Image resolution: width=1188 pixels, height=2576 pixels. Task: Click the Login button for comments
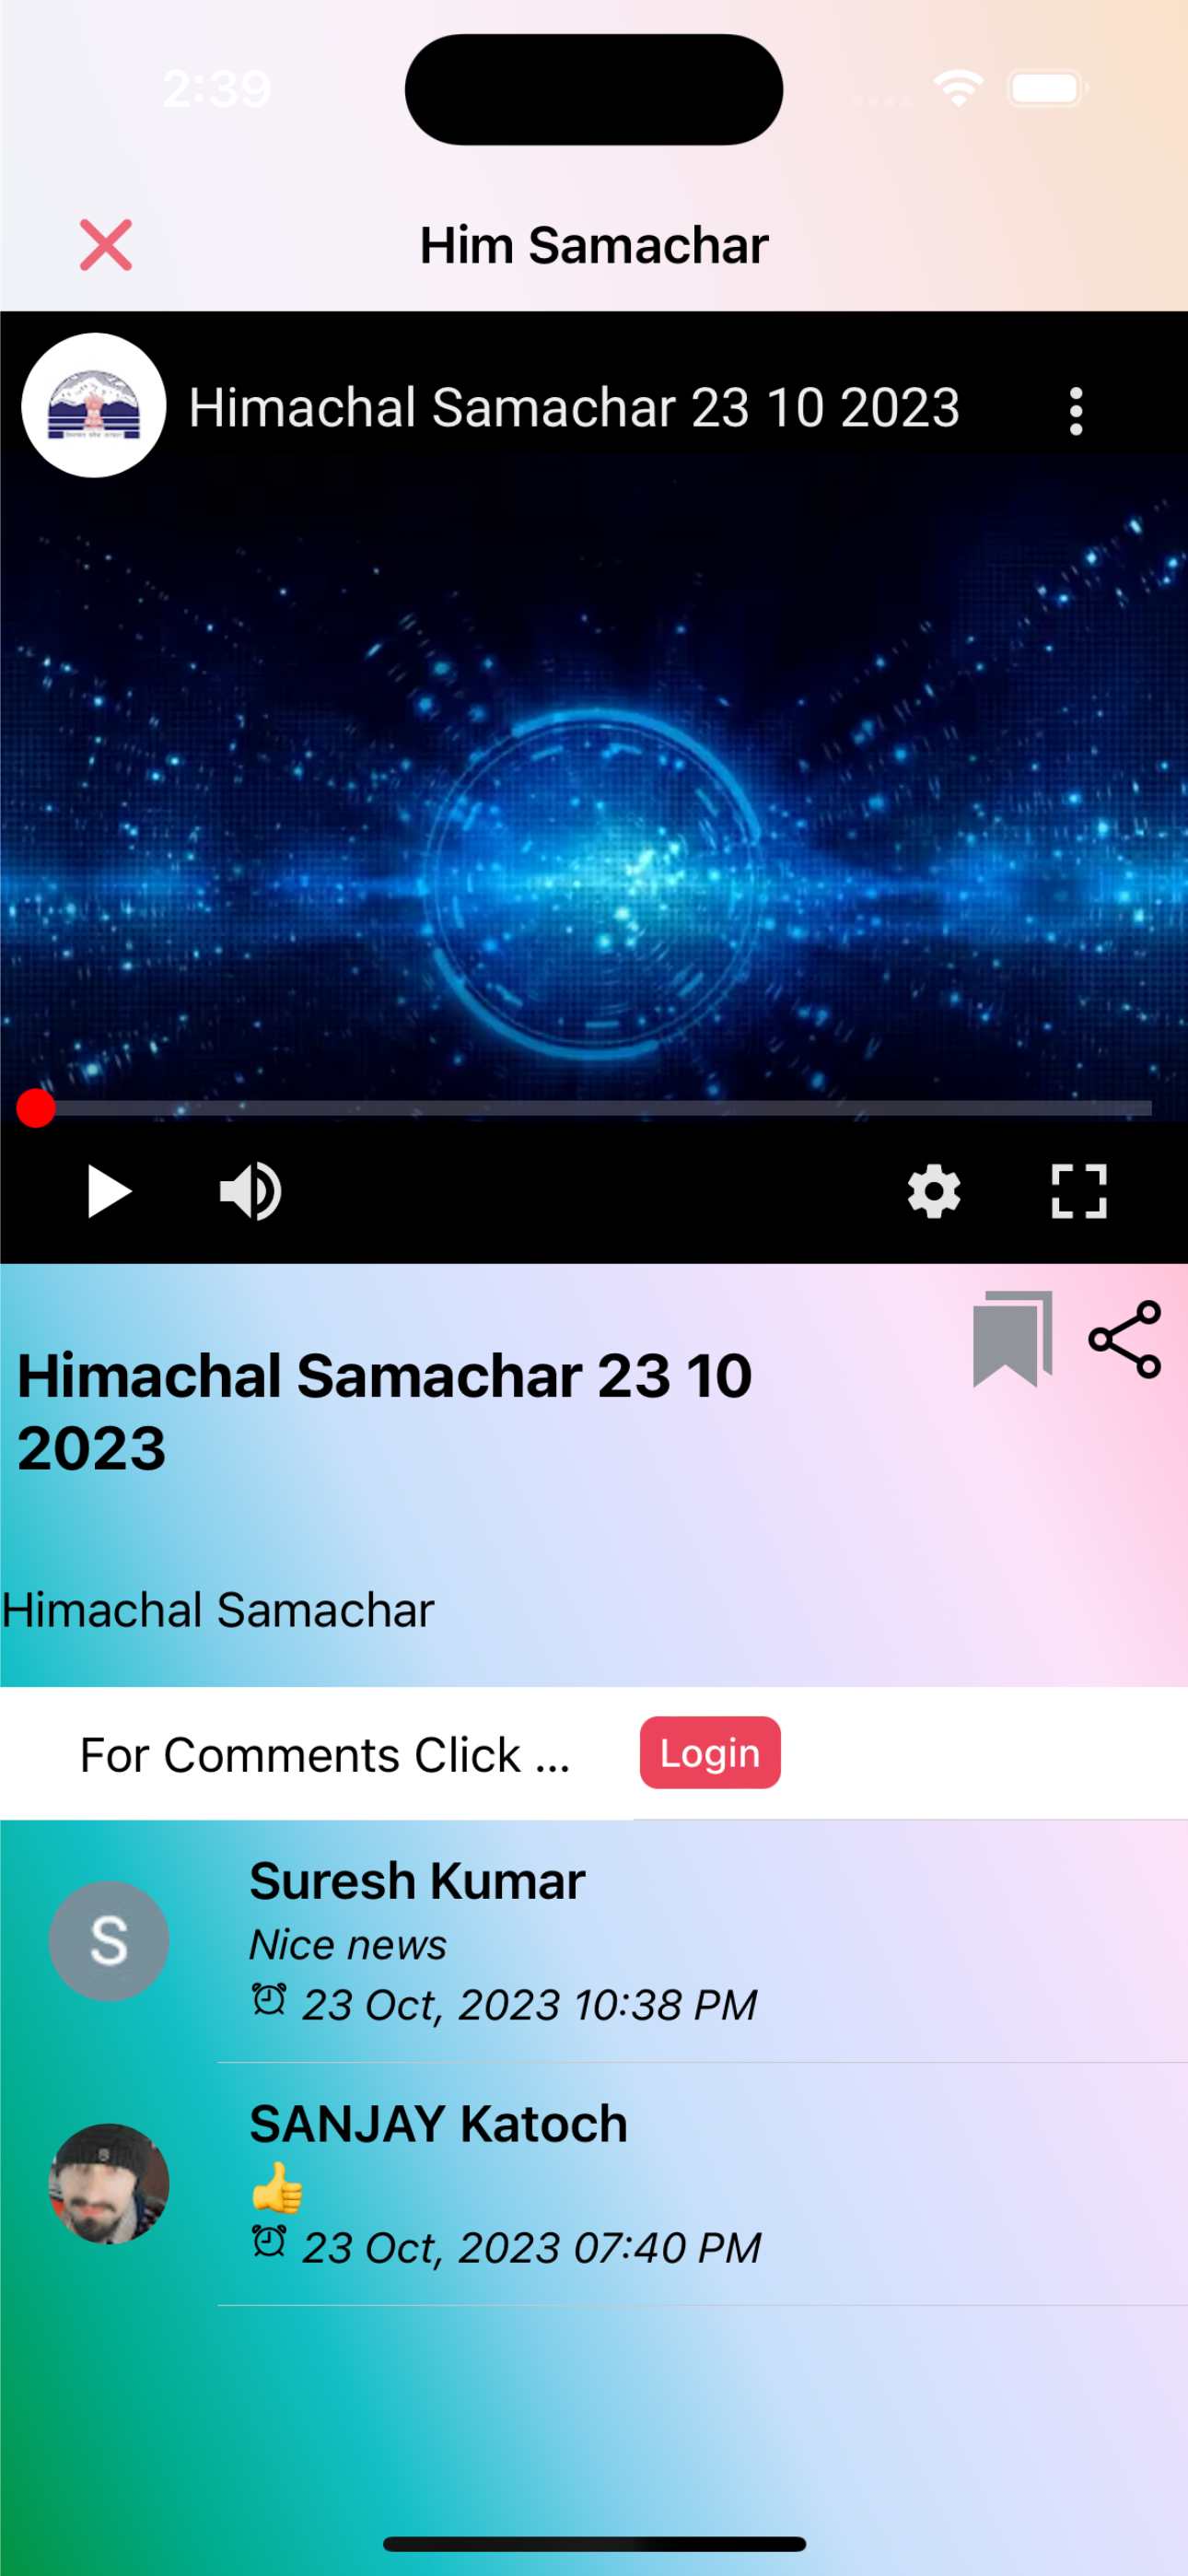710,1752
